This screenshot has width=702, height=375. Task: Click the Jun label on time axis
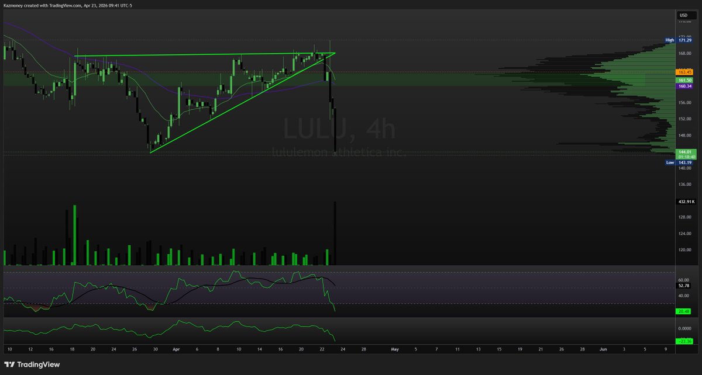pyautogui.click(x=603, y=349)
